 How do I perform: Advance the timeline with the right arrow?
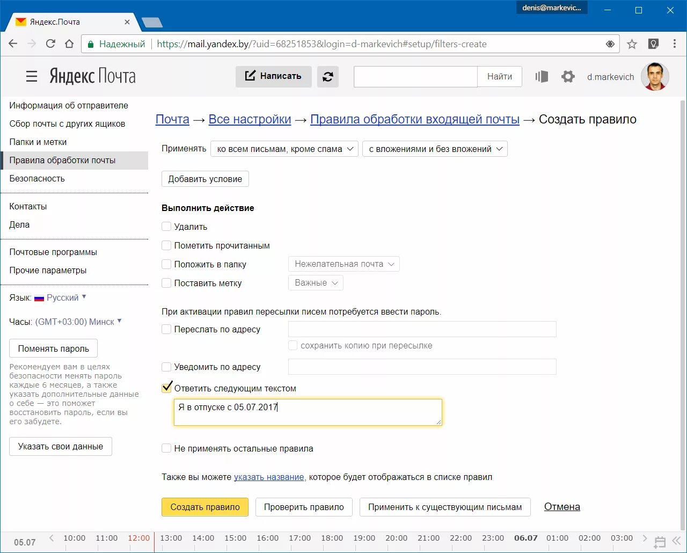point(645,538)
